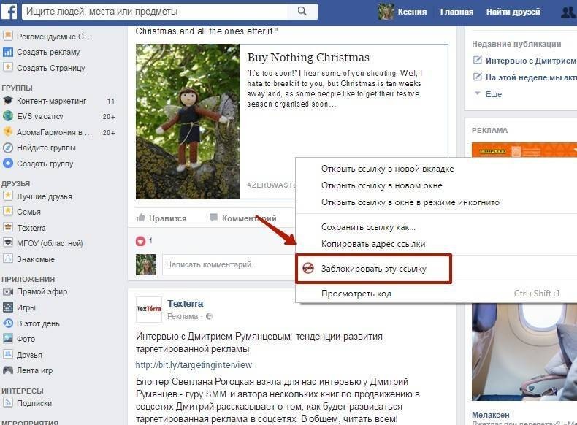This screenshot has height=425, width=577.
Task: Expand the Еще arrow in recent publications
Action: click(x=478, y=93)
